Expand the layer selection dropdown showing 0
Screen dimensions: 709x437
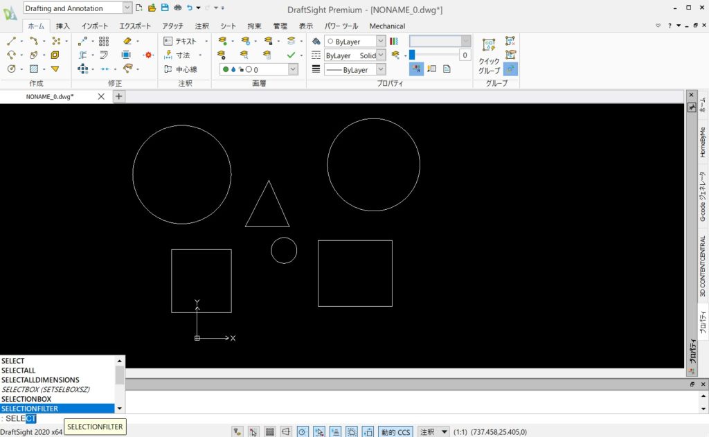pyautogui.click(x=292, y=69)
